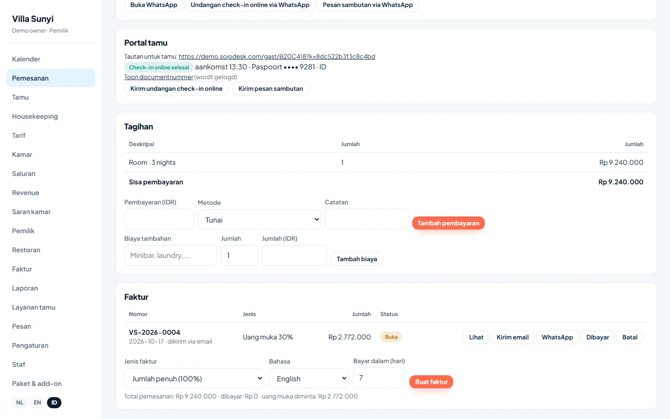The image size is (670, 419).
Task: Go to Pemesanan in the sidebar
Action: [51, 78]
